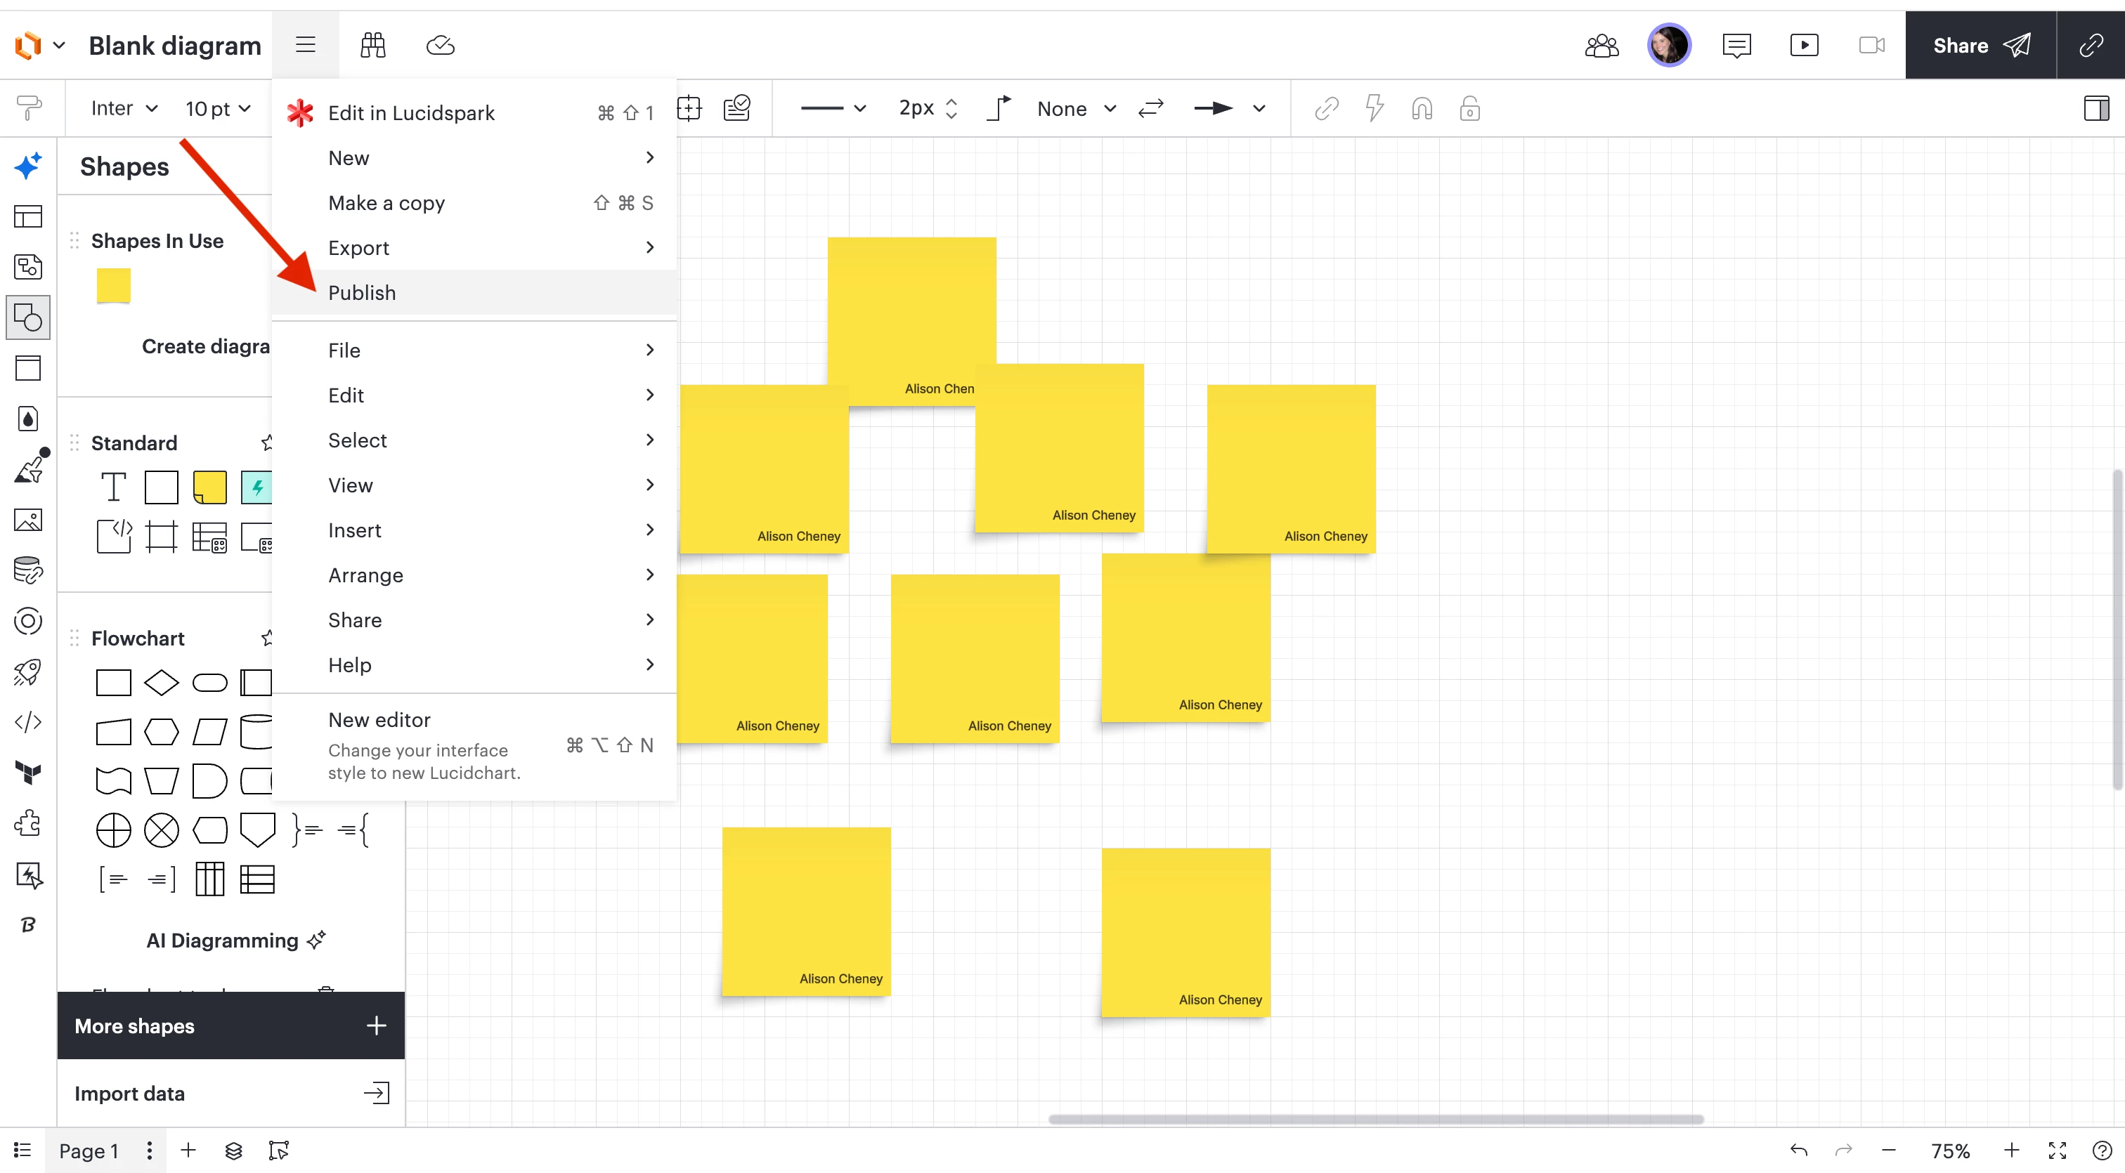The image size is (2125, 1173).
Task: Open the Arrange menu item
Action: coord(474,575)
